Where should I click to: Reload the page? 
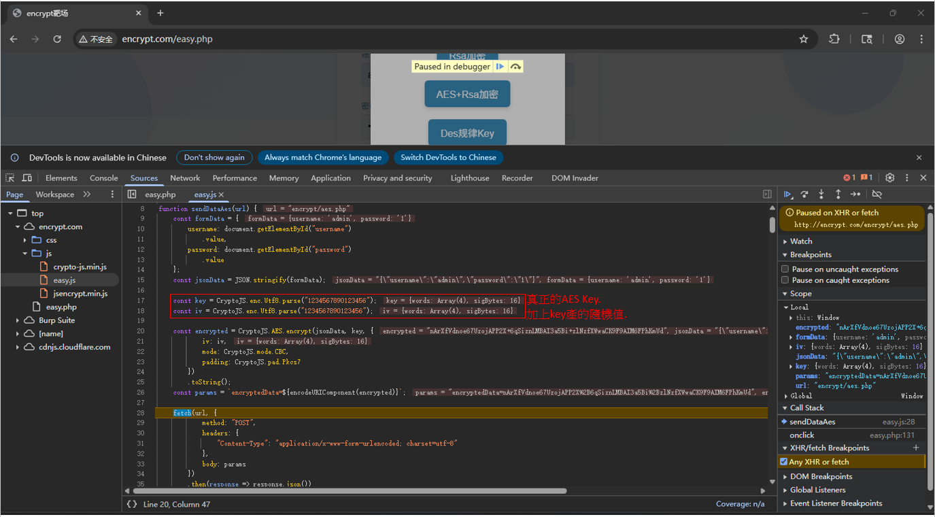coord(57,39)
